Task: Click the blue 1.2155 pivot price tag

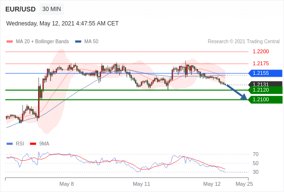Action: (x=265, y=73)
